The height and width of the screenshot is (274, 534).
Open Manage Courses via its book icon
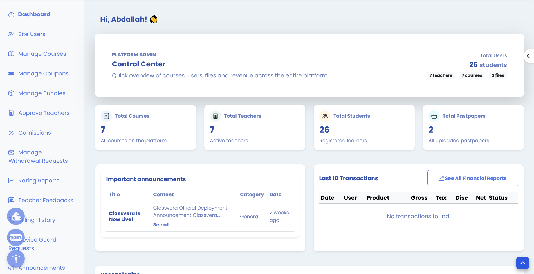tap(11, 54)
